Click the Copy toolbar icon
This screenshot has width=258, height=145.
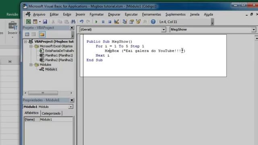(x=60, y=21)
